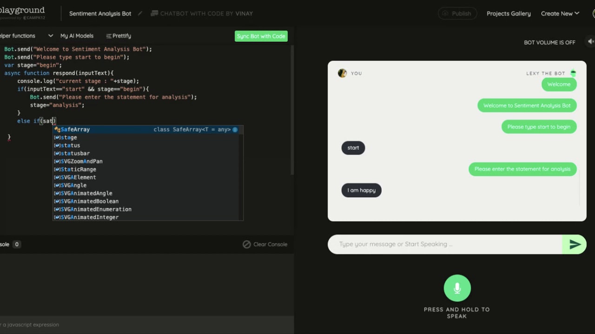Click the Clear Console icon
This screenshot has width=595, height=334.
(x=247, y=244)
